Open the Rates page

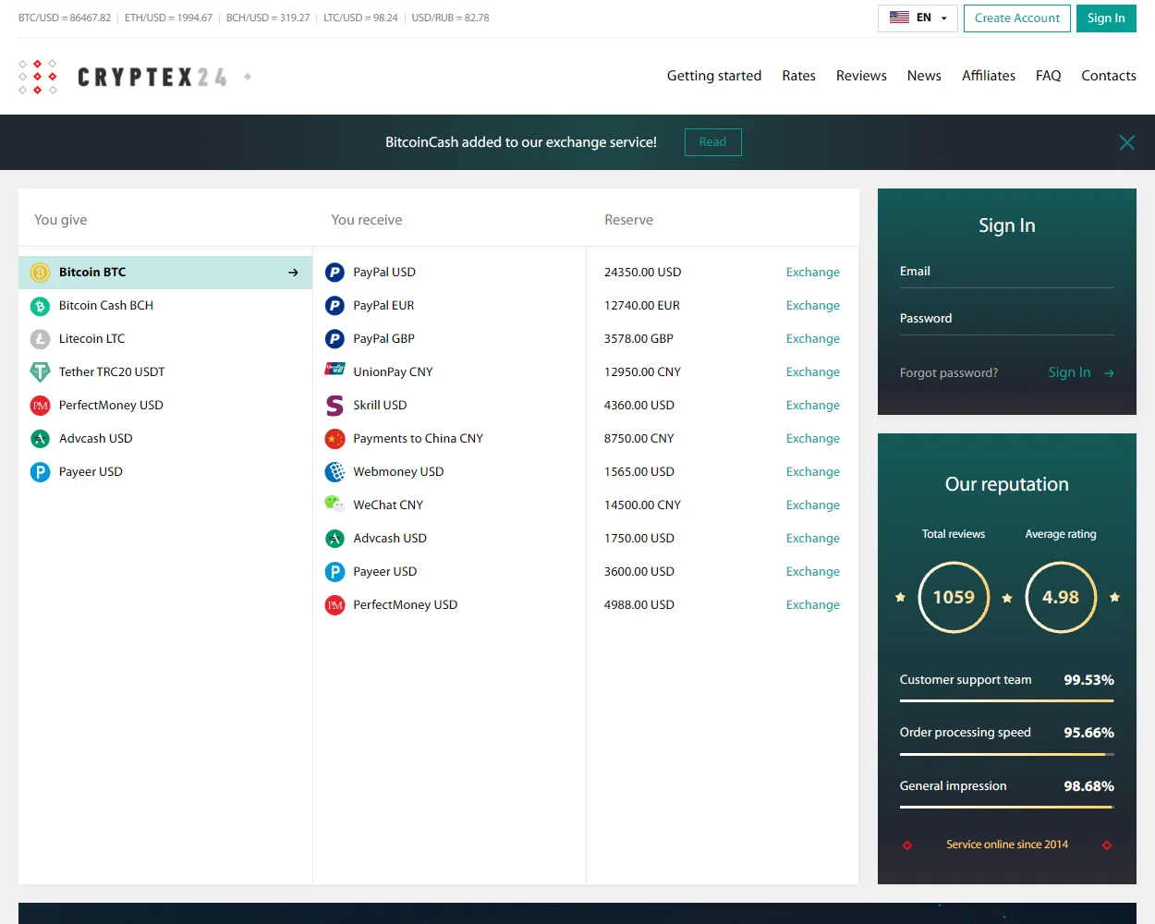798,76
